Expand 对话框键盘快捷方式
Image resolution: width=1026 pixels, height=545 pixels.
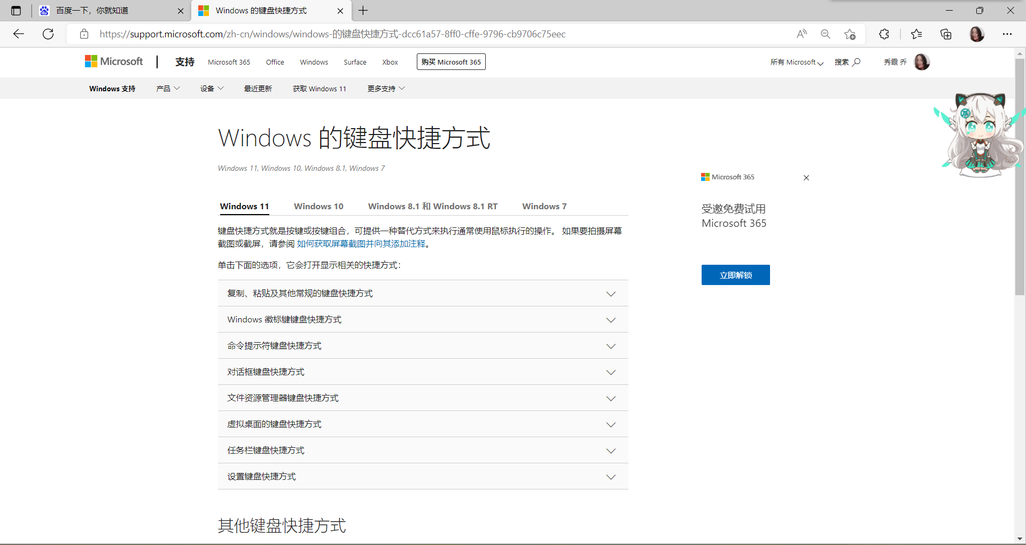(423, 372)
